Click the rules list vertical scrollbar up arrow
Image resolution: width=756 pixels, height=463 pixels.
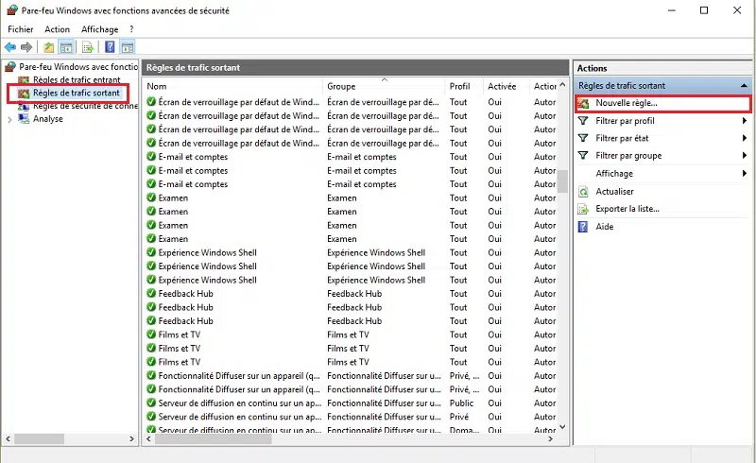pos(562,85)
